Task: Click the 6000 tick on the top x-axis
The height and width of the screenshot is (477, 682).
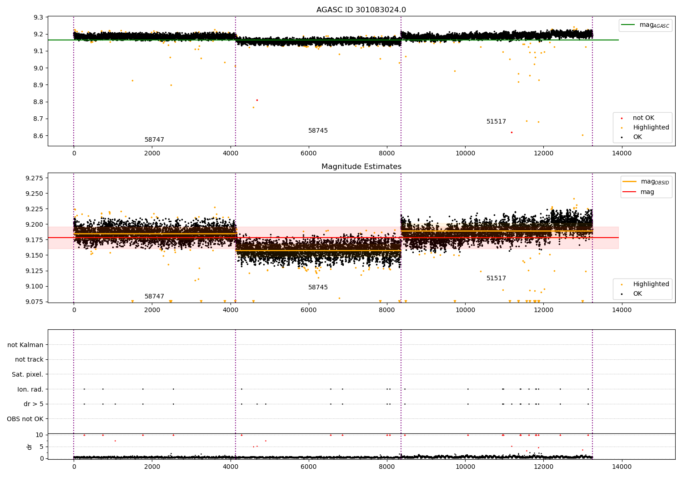Action: tap(309, 154)
